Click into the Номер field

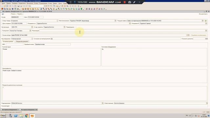(17, 17)
